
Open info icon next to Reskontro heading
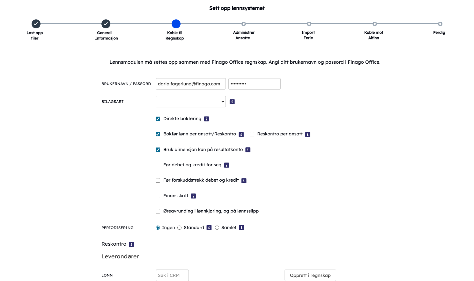pyautogui.click(x=131, y=244)
